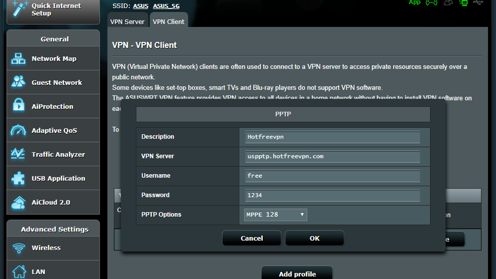This screenshot has width=496, height=279.
Task: Click the VPN Server address field
Action: [x=332, y=156]
